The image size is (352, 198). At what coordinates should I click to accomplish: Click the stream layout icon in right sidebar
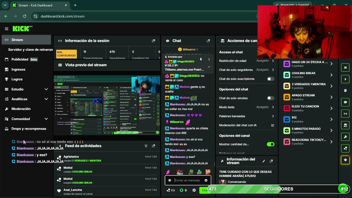(345, 125)
